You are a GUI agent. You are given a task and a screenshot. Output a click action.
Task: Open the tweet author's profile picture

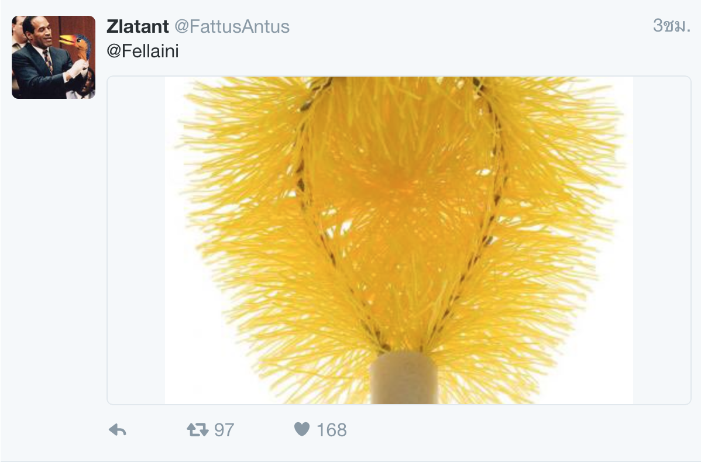[x=53, y=57]
